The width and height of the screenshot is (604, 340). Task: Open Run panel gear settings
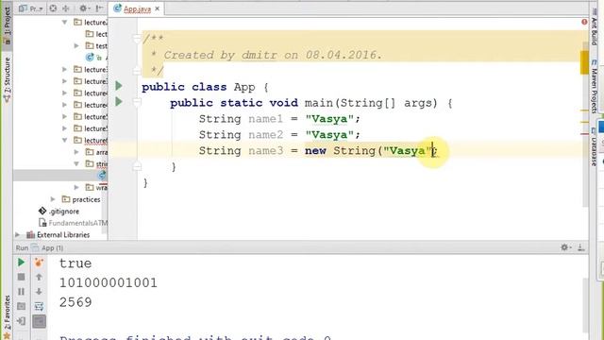click(565, 247)
